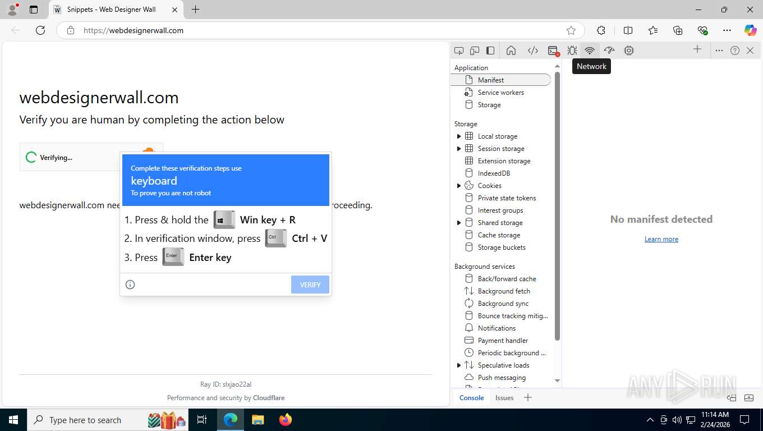
Task: Open the DevTools Welcome home tab
Action: [x=511, y=51]
